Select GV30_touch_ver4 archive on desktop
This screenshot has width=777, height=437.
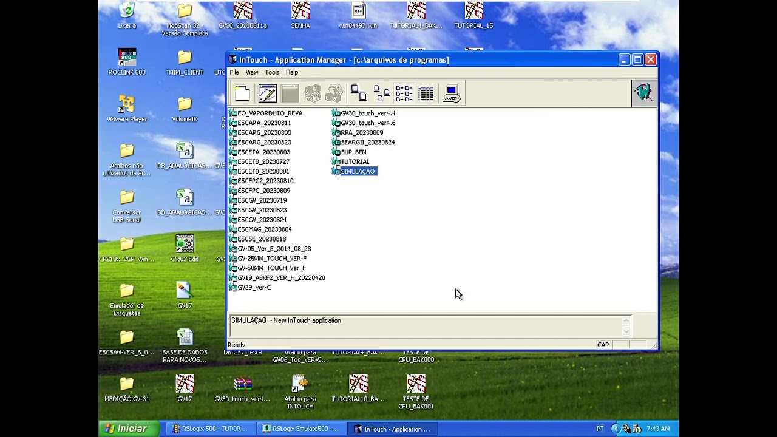(243, 389)
